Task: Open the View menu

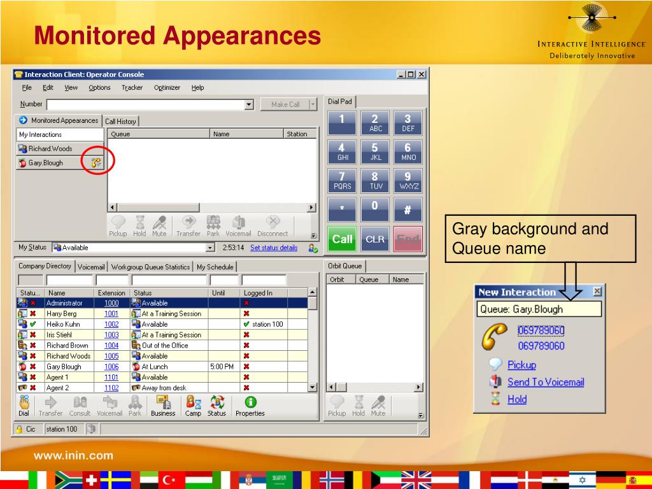Action: (71, 88)
